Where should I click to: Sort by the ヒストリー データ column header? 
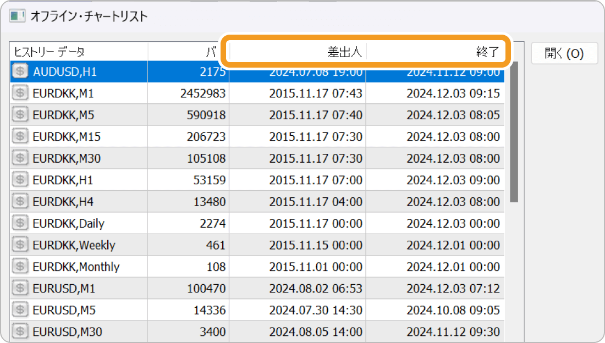[78, 52]
